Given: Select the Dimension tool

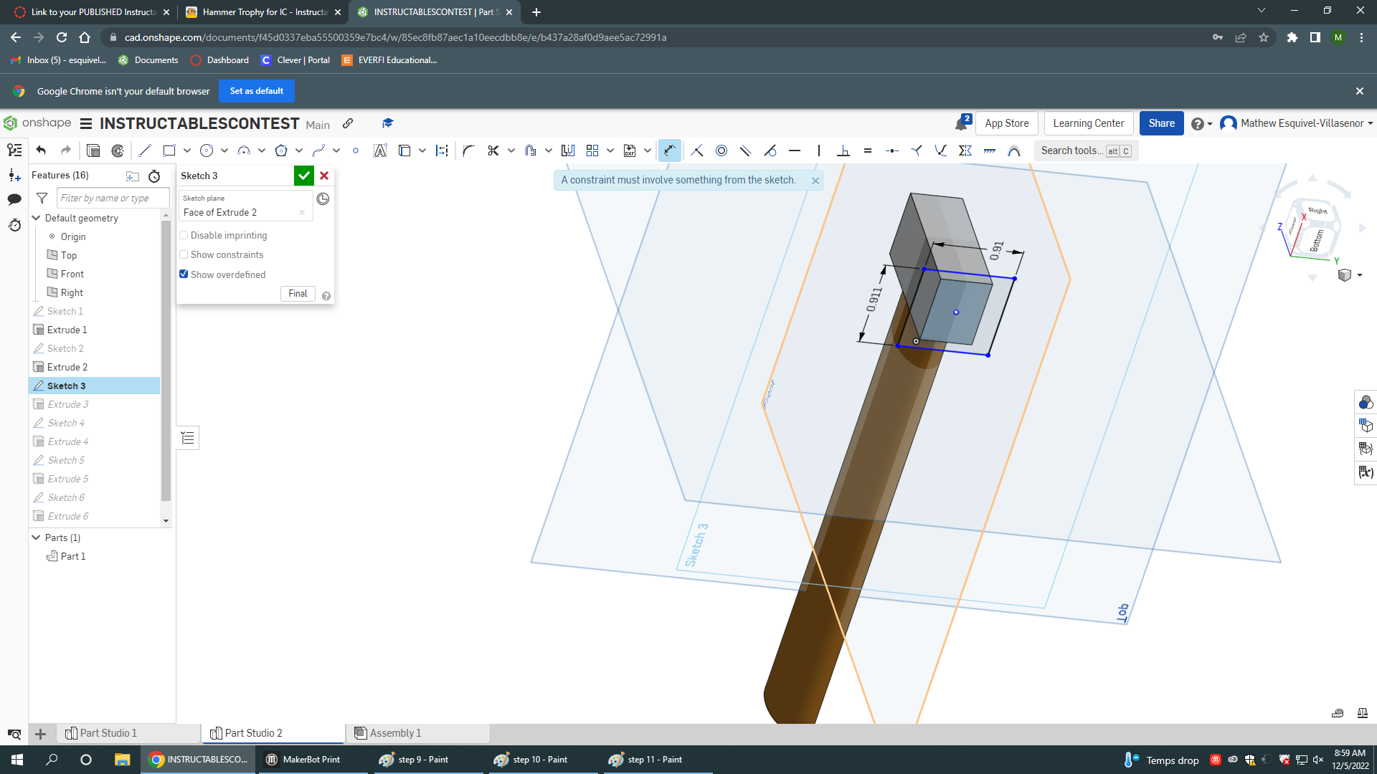Looking at the screenshot, I should [x=669, y=150].
